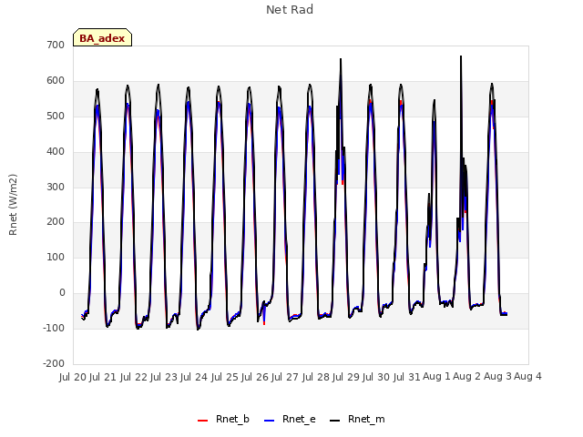Click the red Rnet_b dip after Jul 26

(x=264, y=323)
